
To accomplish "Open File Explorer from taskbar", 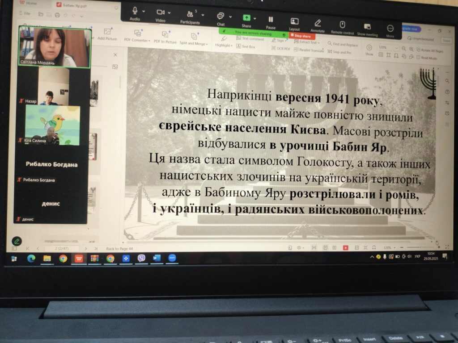I will tap(47, 259).
